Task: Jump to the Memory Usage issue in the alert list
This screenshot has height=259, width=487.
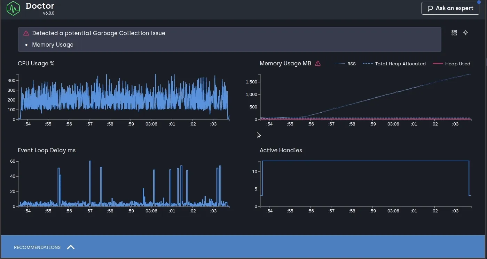Action: pyautogui.click(x=53, y=44)
